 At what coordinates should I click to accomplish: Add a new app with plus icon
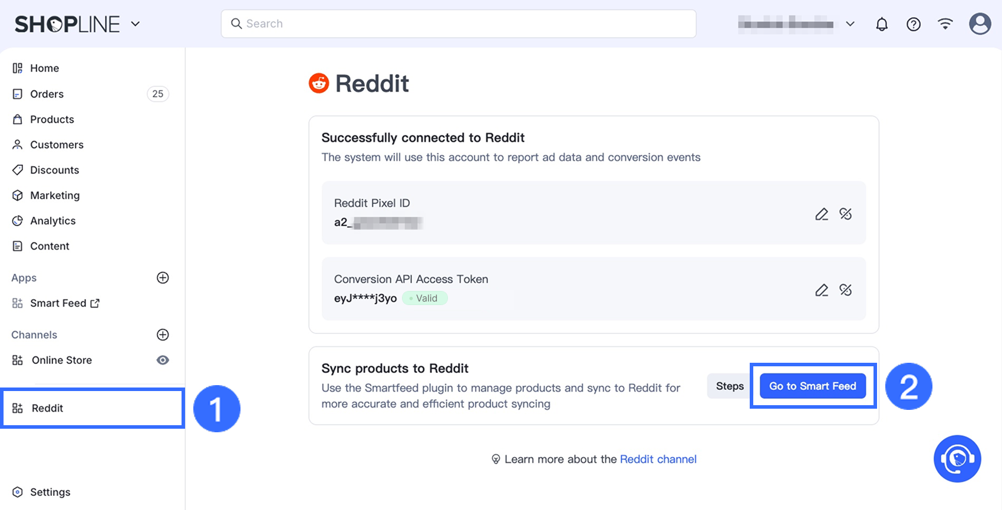tap(163, 278)
